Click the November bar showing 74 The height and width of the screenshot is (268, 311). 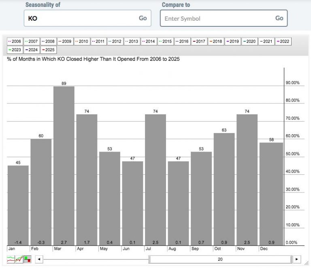click(x=247, y=180)
